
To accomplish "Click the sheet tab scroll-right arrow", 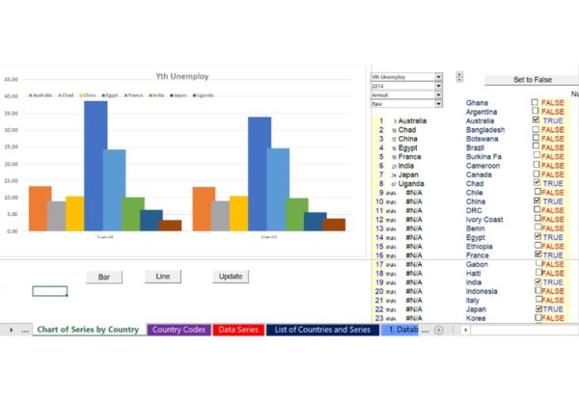I will click(12, 330).
